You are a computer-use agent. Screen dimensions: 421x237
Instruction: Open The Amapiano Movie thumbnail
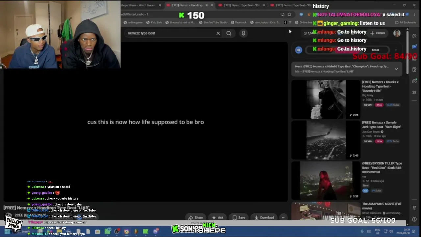coord(326,211)
